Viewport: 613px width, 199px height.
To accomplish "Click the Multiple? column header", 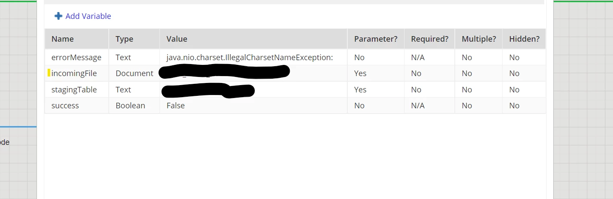I will (x=479, y=39).
